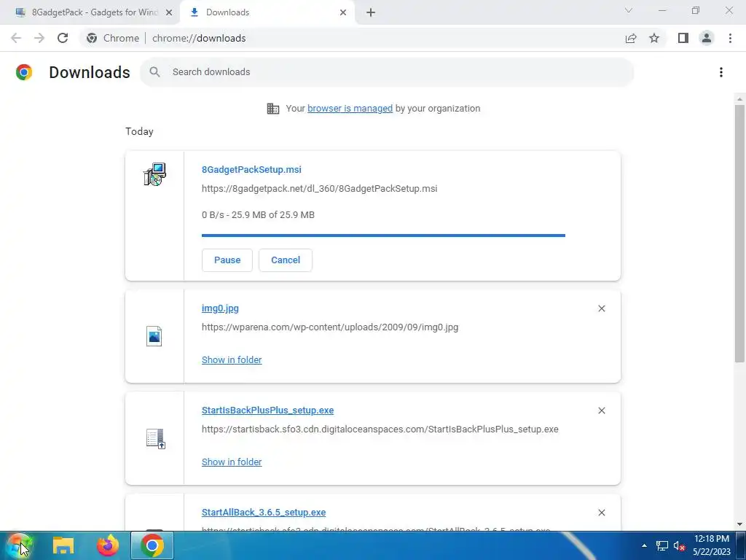
Task: Open the Downloads page more actions menu
Action: 721,72
